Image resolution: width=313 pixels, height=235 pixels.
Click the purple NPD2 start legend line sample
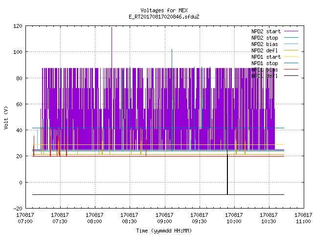tap(291, 31)
